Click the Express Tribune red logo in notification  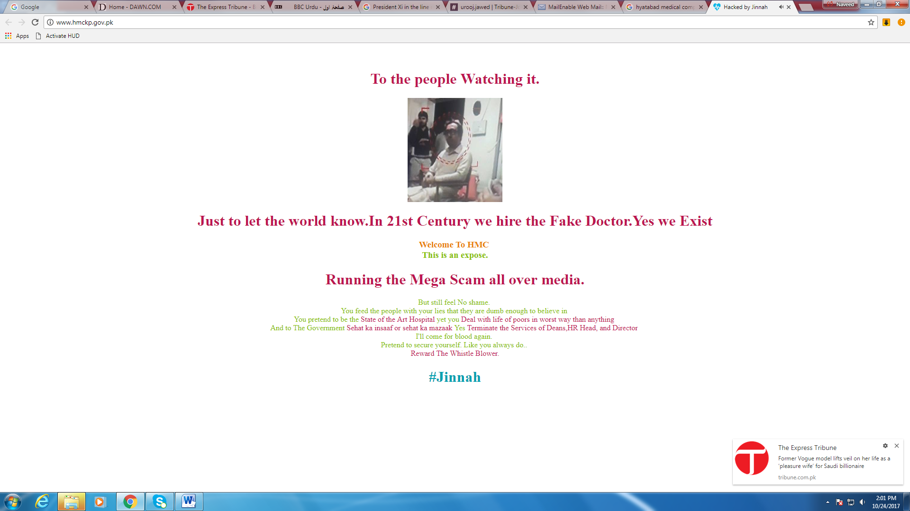tap(752, 458)
